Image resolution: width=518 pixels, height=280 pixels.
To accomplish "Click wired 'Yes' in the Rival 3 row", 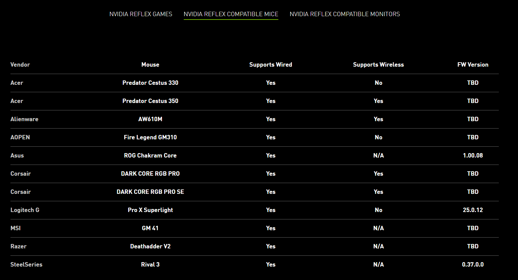I will coord(271,265).
